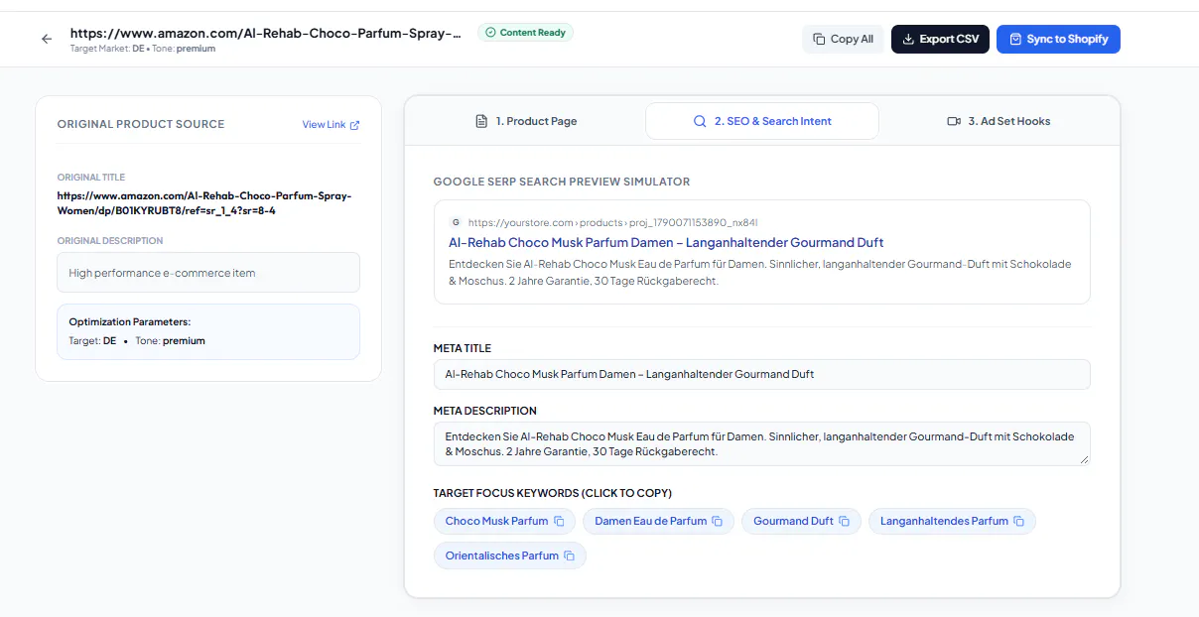
Task: Click the page header Amazon URL title
Action: 266,33
